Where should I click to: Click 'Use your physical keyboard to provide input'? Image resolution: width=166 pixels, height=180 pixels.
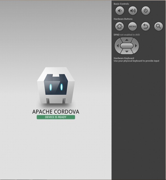[136, 61]
